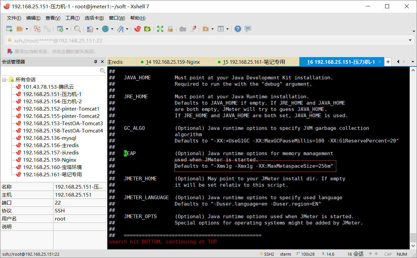Image resolution: width=417 pixels, height=258 pixels.
Task: Pin the session manager panel
Action: pyautogui.click(x=95, y=62)
